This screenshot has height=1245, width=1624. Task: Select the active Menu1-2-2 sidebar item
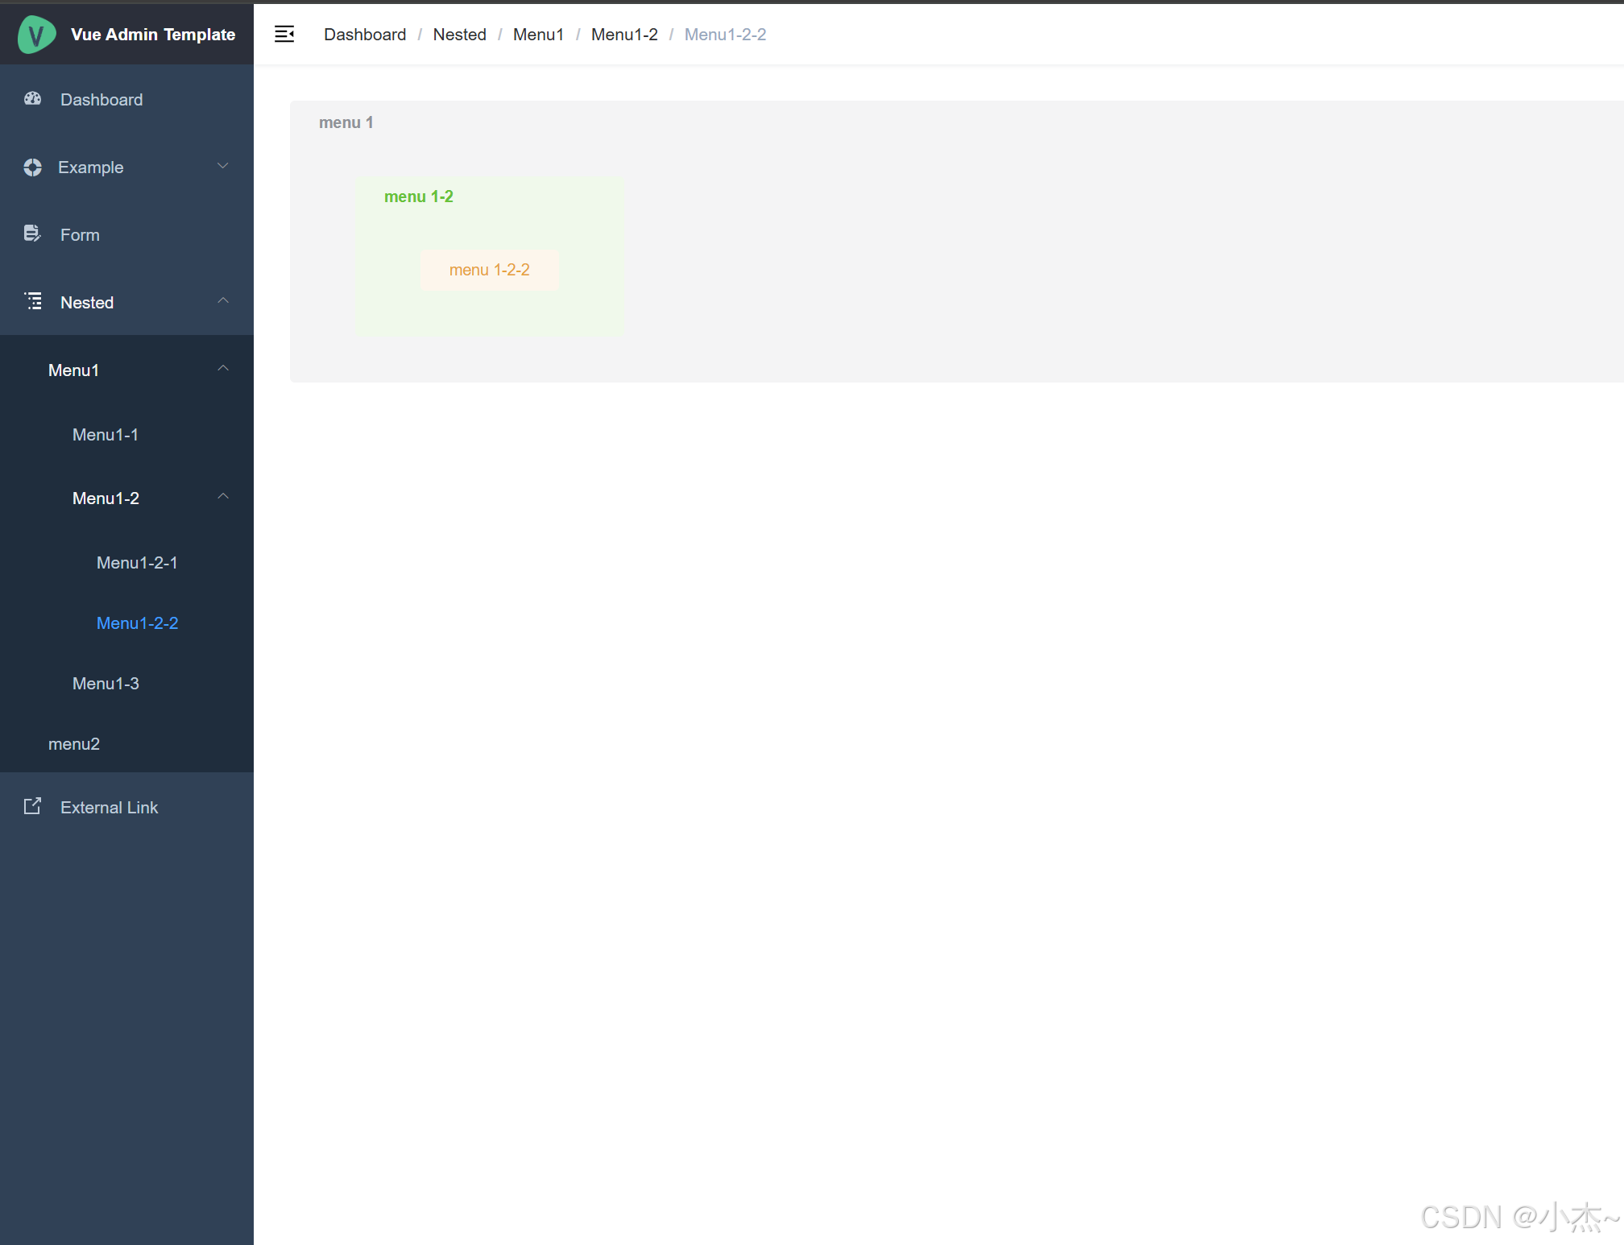[137, 623]
